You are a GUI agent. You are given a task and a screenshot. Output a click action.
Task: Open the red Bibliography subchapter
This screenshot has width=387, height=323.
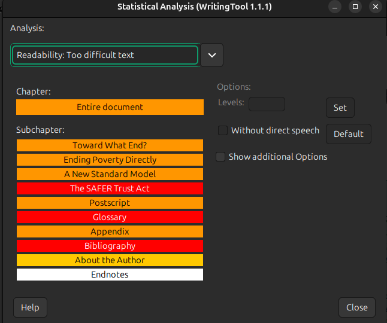tap(110, 246)
